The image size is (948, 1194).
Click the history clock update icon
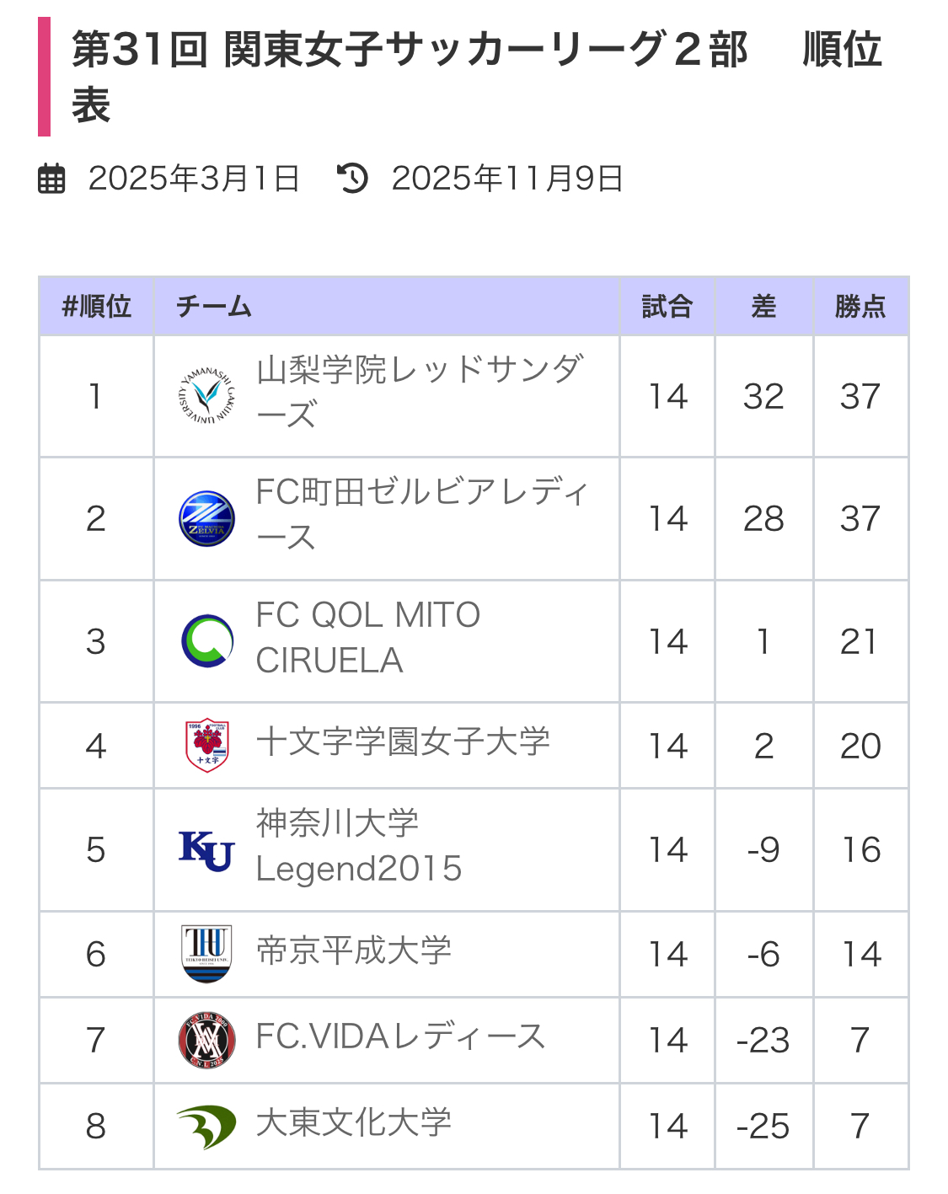point(352,179)
